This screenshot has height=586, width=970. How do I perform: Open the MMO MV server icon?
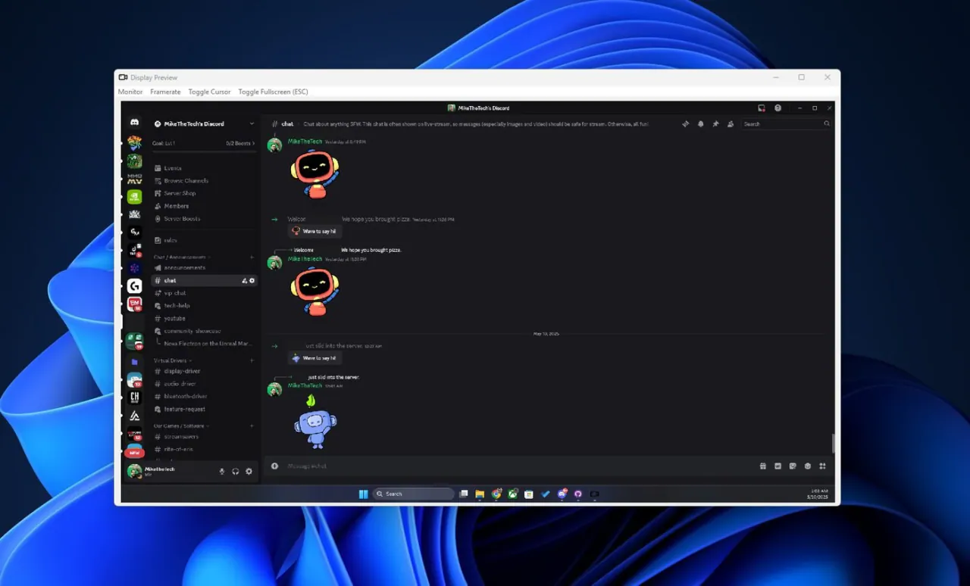tap(134, 179)
